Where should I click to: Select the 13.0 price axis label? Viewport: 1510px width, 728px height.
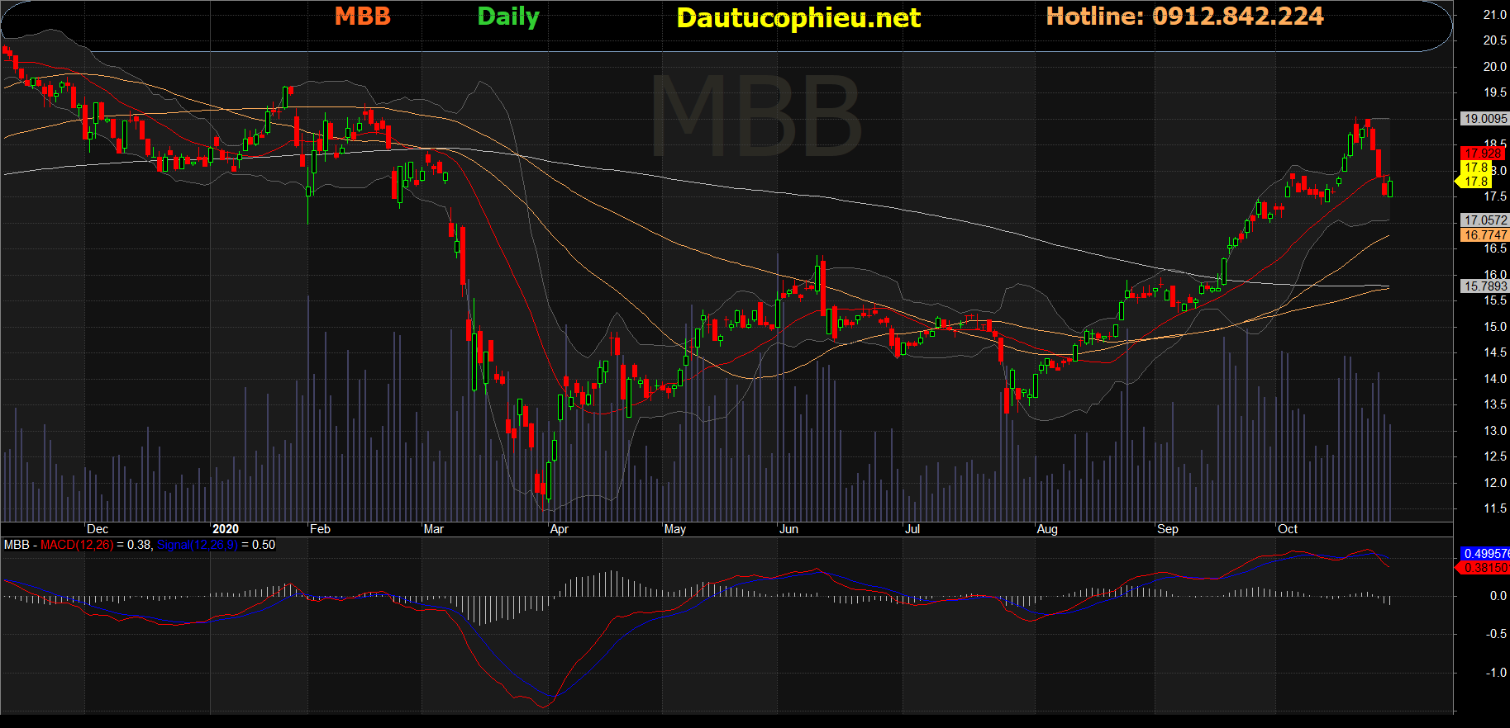point(1494,431)
